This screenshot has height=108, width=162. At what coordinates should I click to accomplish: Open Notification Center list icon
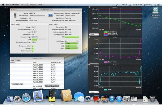159,5
